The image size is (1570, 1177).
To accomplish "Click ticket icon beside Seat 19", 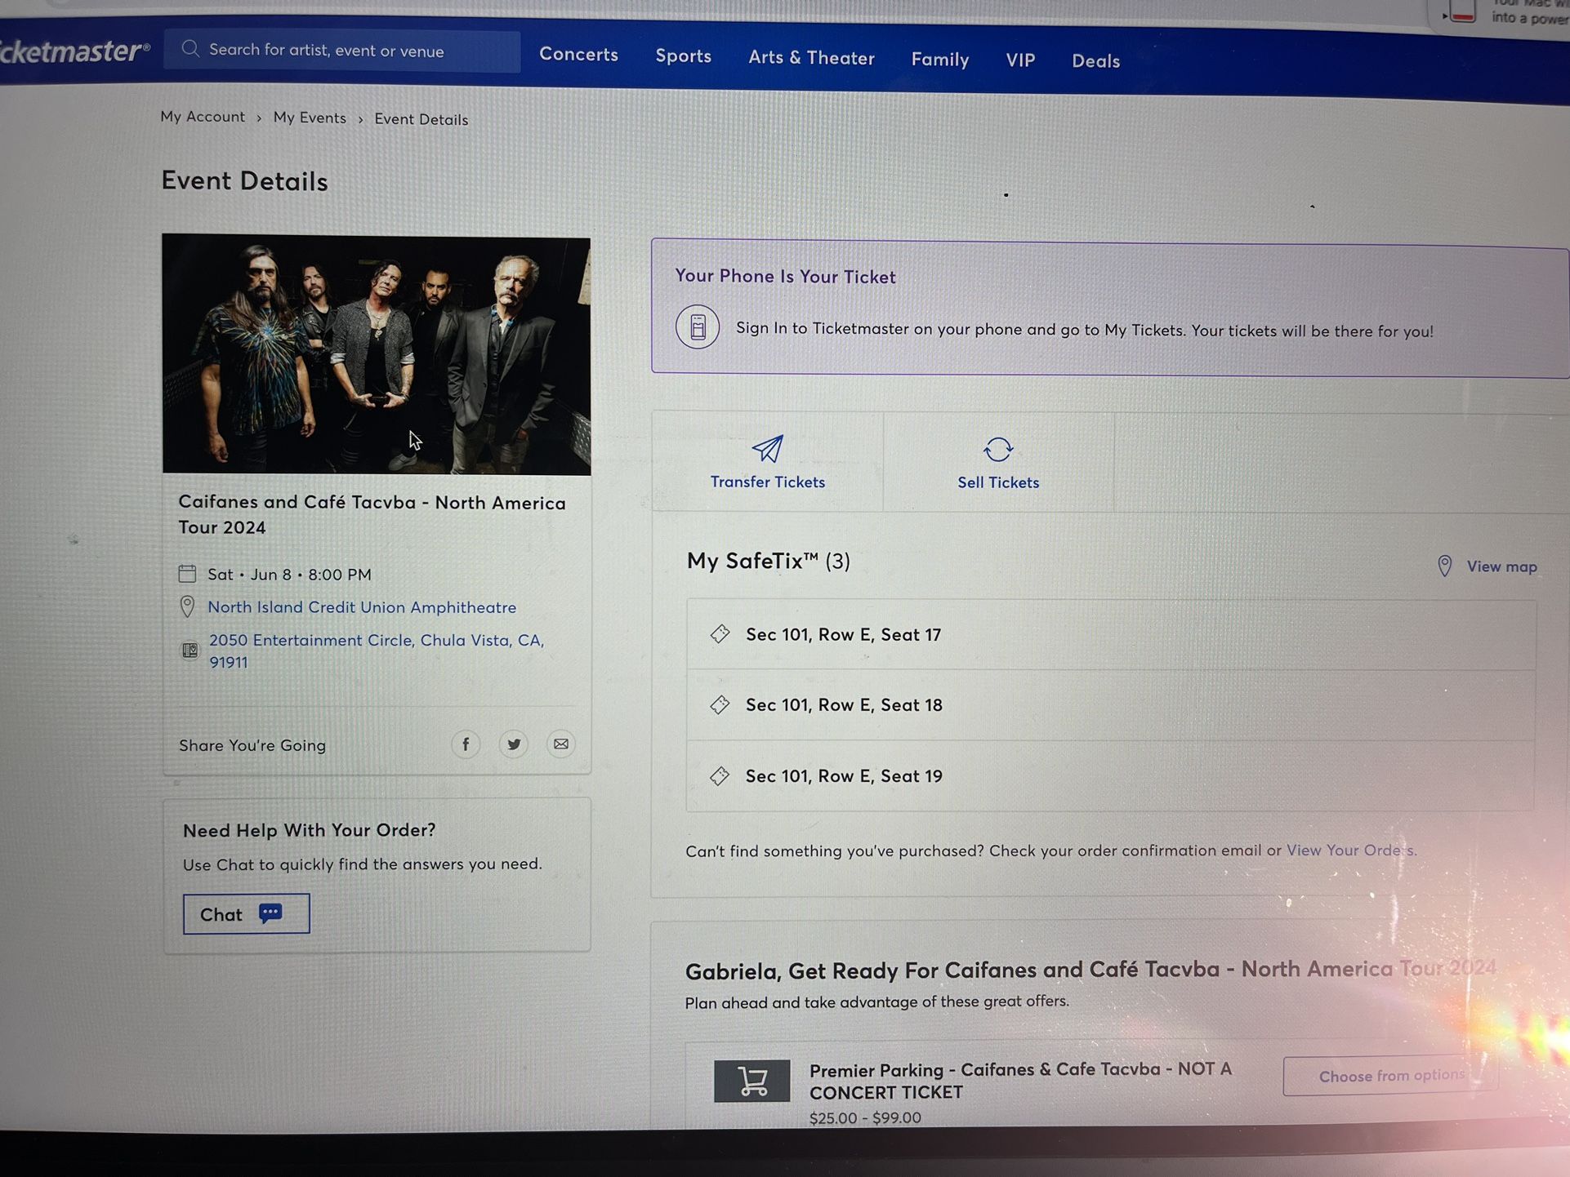I will coord(720,775).
